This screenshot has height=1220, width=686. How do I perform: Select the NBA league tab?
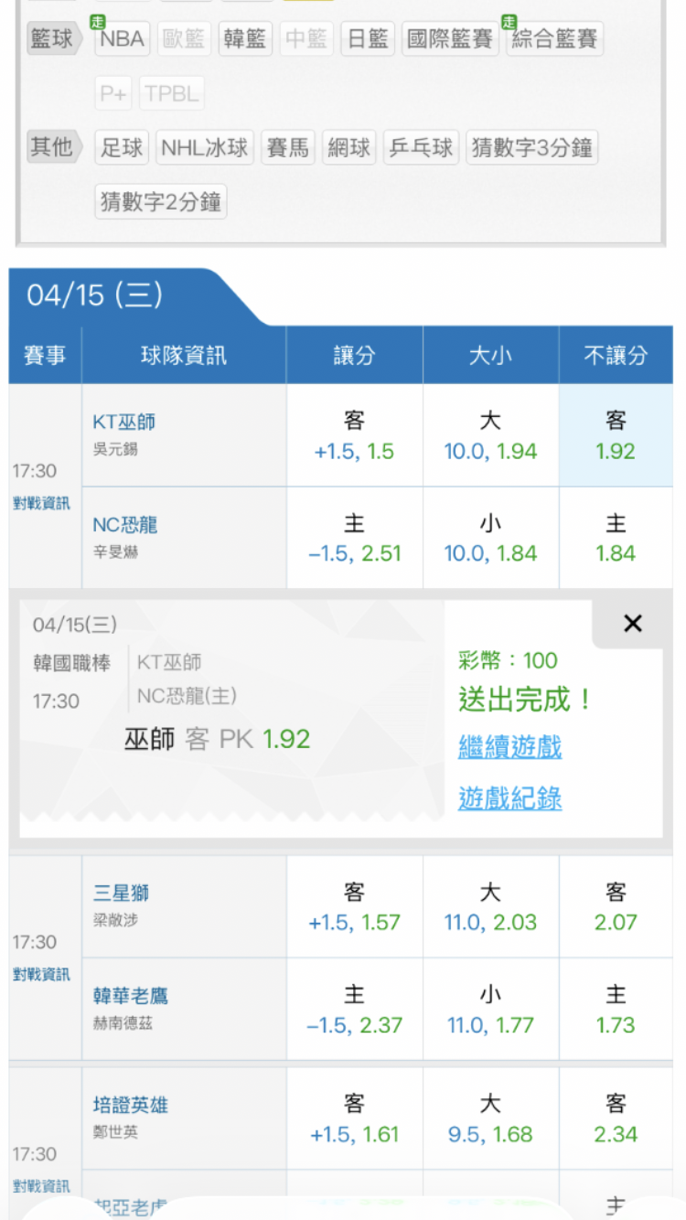(x=122, y=39)
